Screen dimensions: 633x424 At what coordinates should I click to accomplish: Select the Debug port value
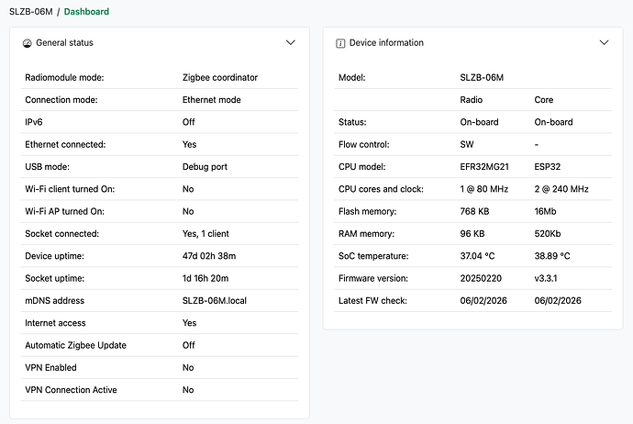pos(205,167)
